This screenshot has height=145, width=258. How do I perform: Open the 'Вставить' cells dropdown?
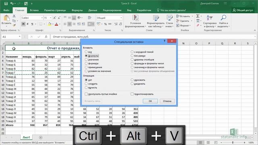[193, 16]
